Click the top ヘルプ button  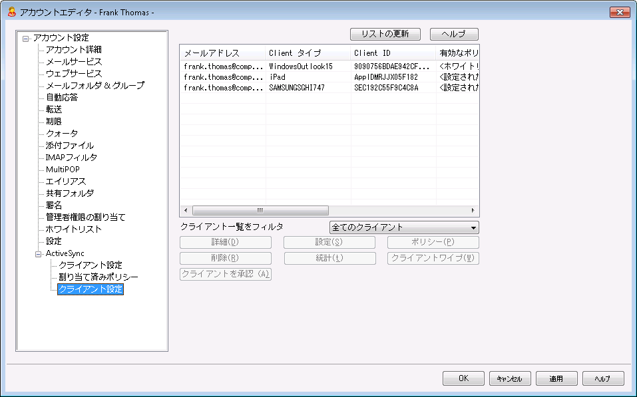pos(454,34)
